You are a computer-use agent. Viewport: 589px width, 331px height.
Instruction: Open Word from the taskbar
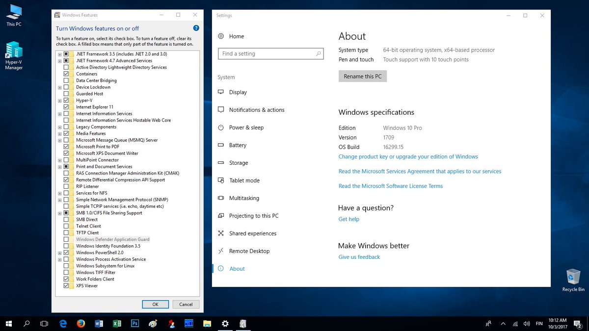click(99, 324)
